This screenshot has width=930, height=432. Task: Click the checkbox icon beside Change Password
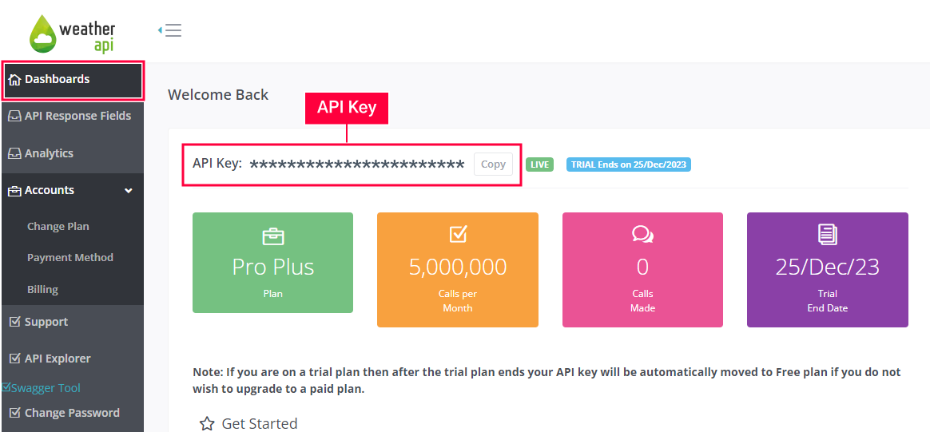point(15,413)
